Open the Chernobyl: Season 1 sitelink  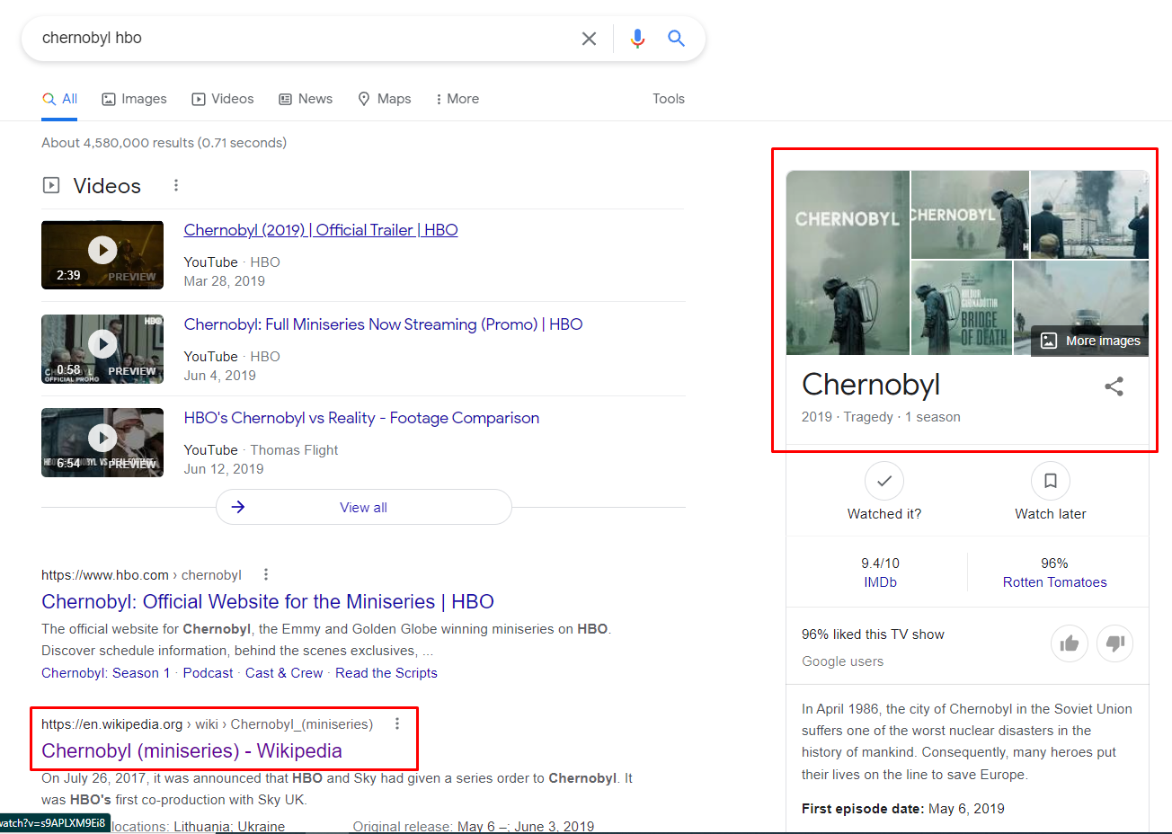[x=105, y=673]
